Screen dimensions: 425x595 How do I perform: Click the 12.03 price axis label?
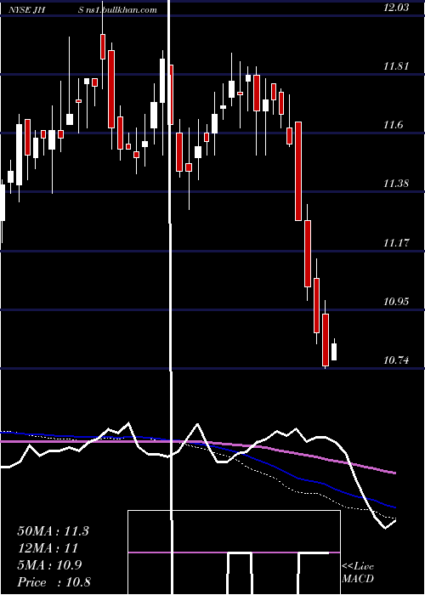(396, 8)
